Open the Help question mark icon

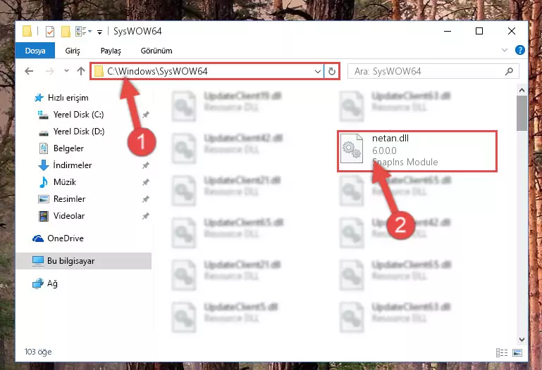coord(520,50)
